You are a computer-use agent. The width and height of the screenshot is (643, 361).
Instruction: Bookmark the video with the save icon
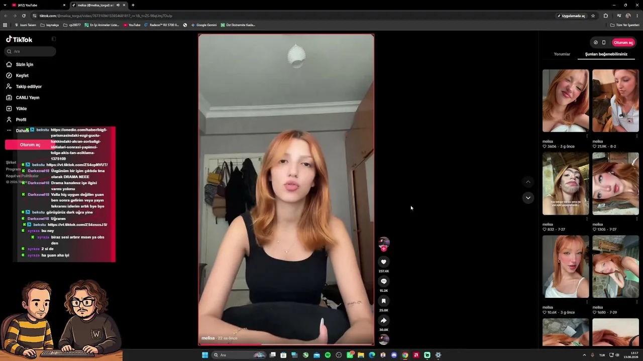click(x=383, y=301)
